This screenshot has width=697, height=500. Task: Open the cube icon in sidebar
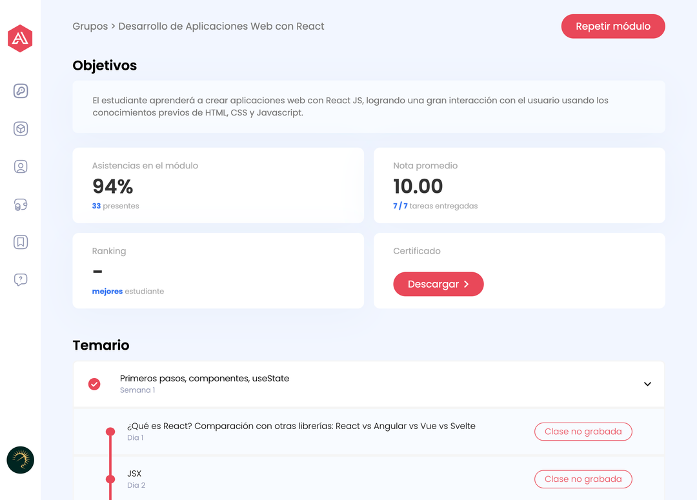click(x=21, y=129)
